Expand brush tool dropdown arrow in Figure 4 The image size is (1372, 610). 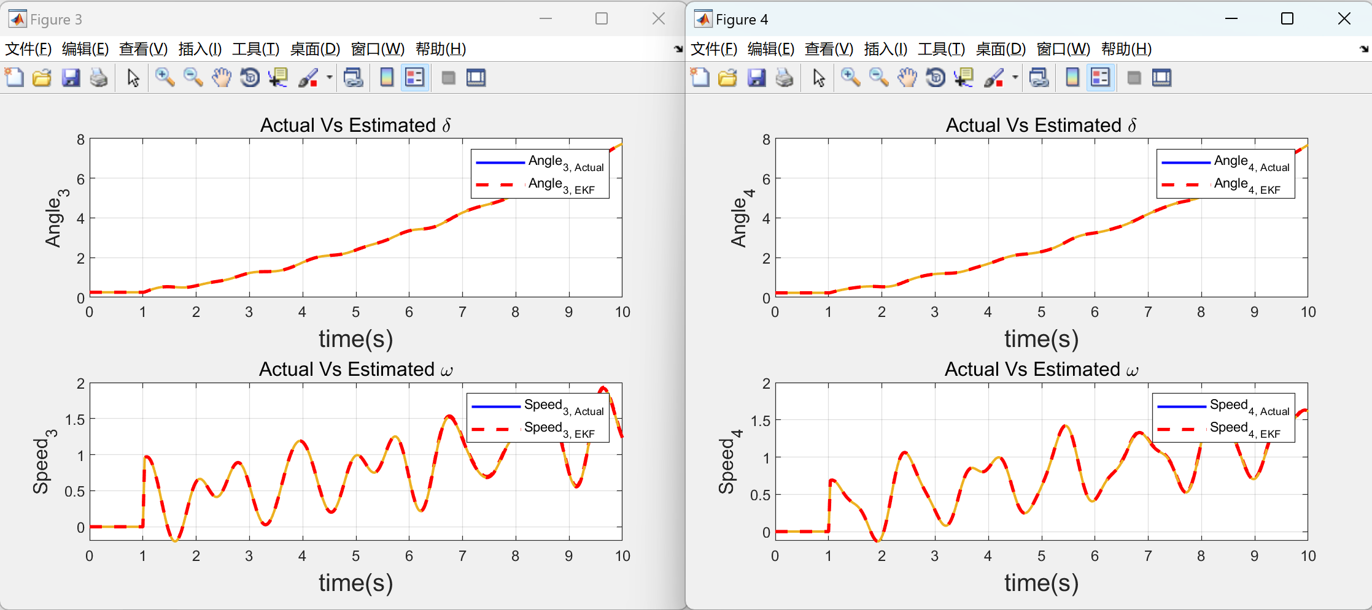click(x=1015, y=78)
